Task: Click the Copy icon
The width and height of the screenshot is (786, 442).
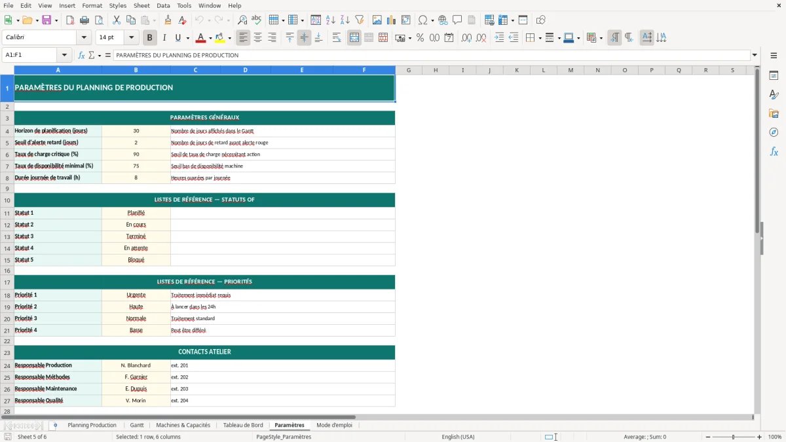Action: [x=131, y=20]
